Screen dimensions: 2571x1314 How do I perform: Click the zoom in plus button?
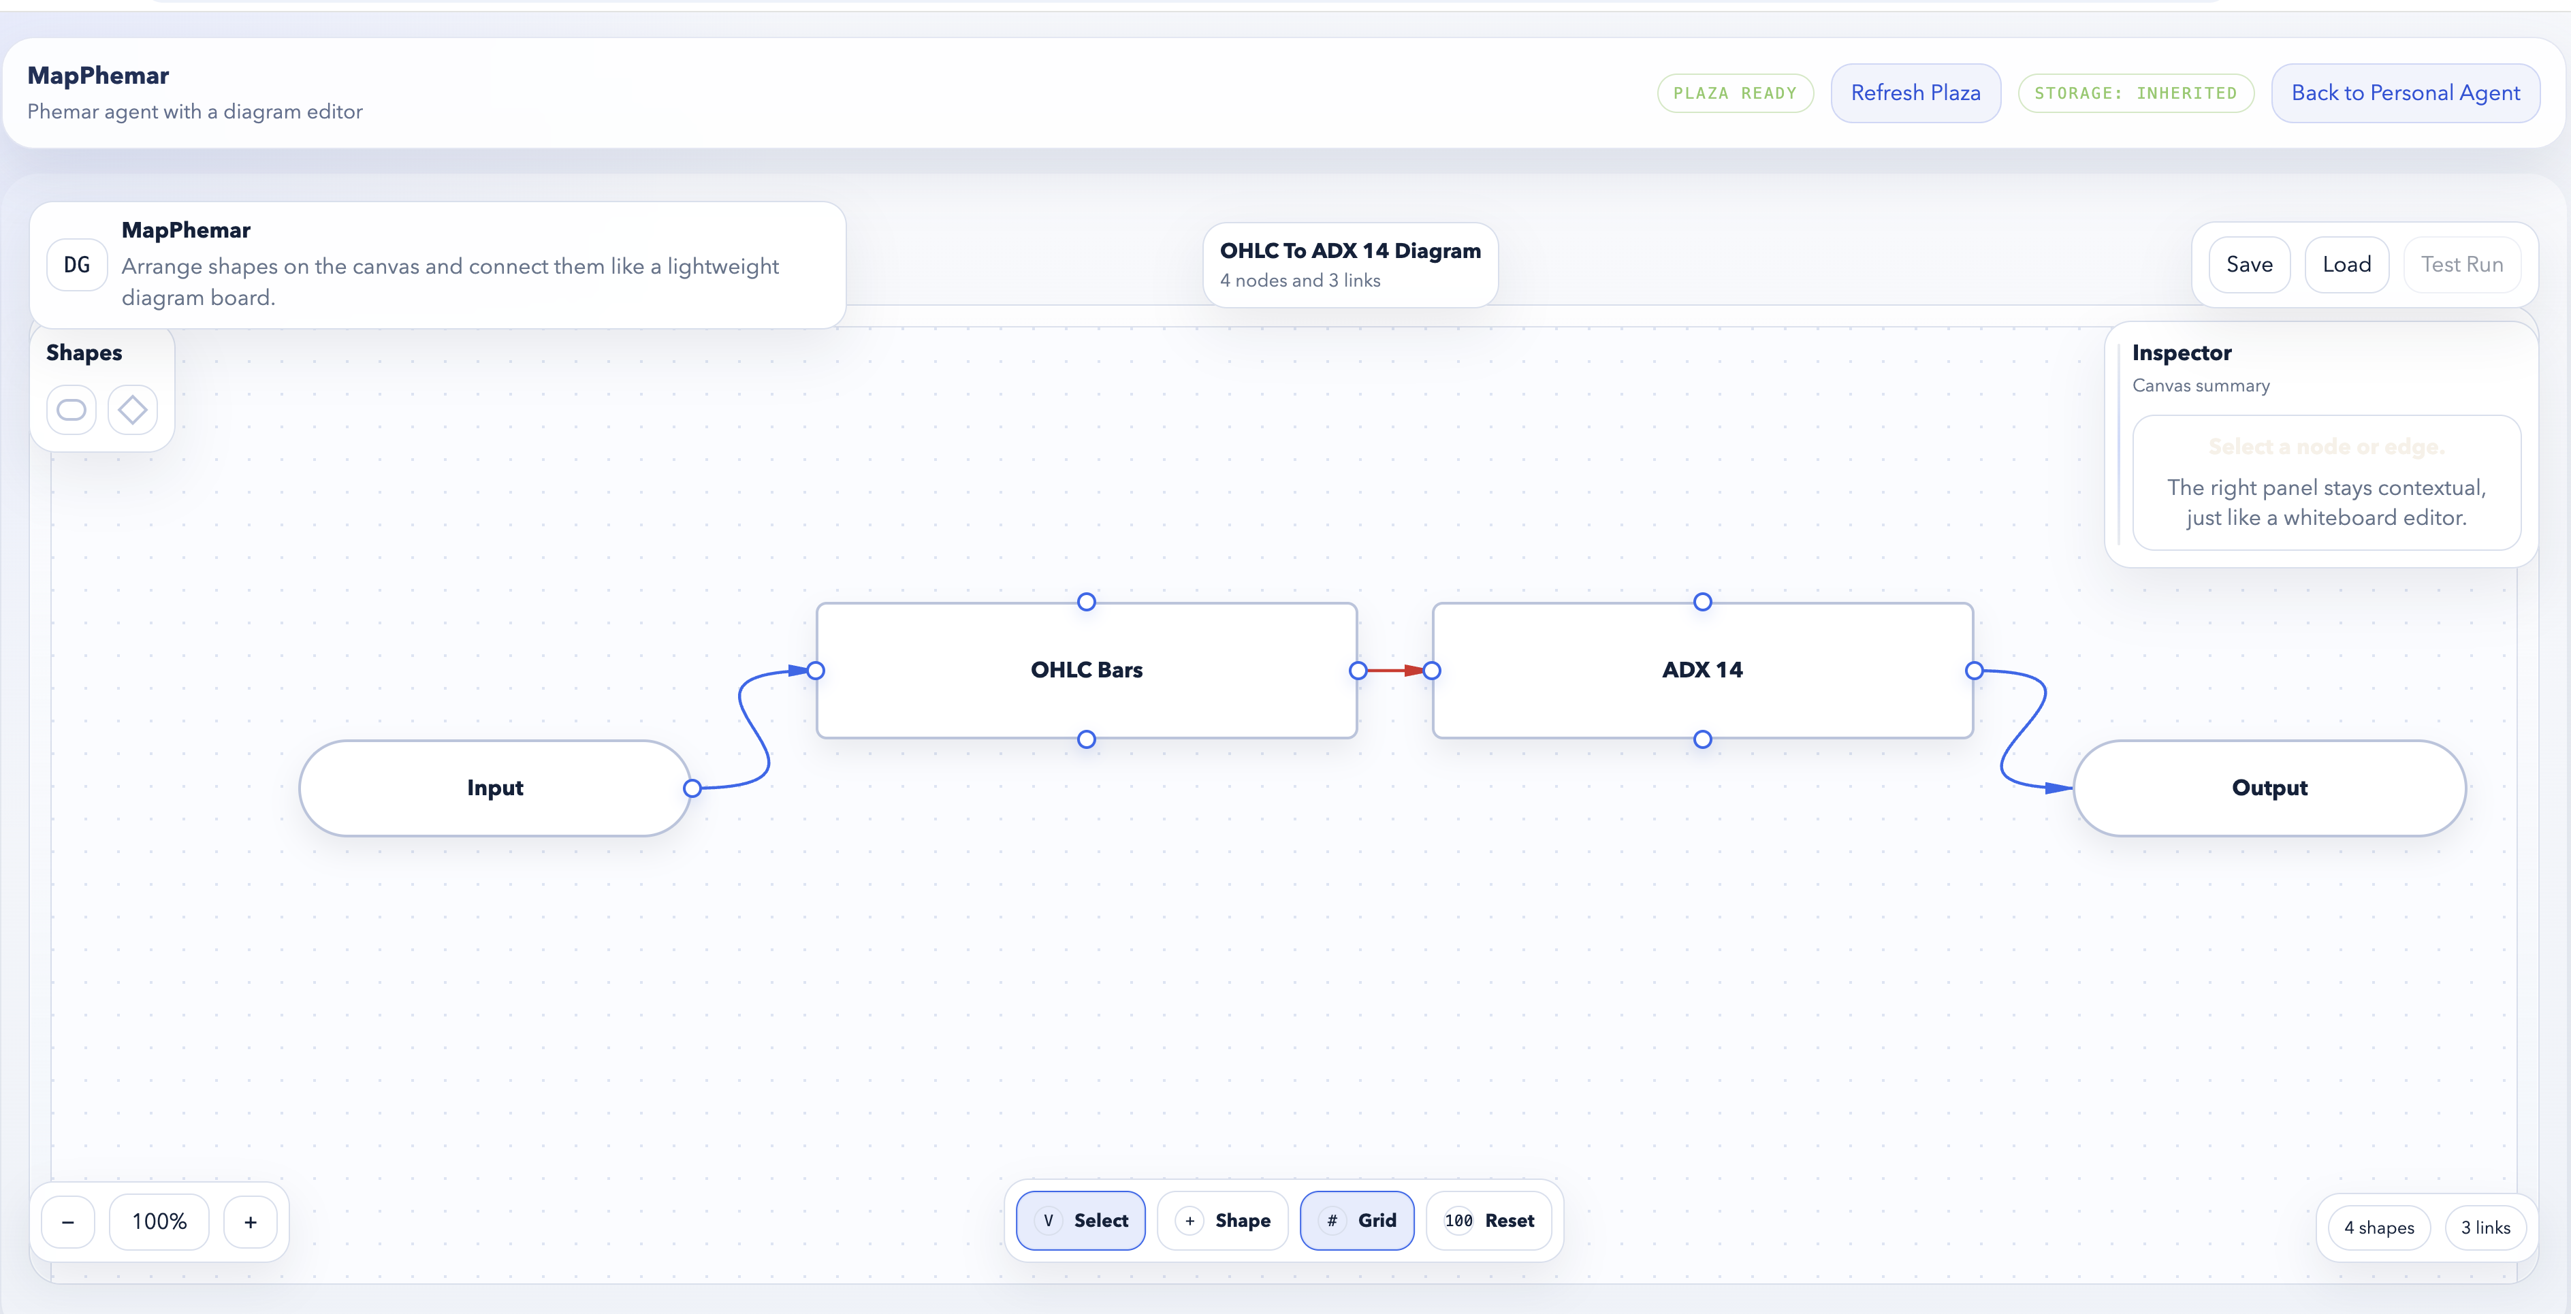coord(251,1222)
